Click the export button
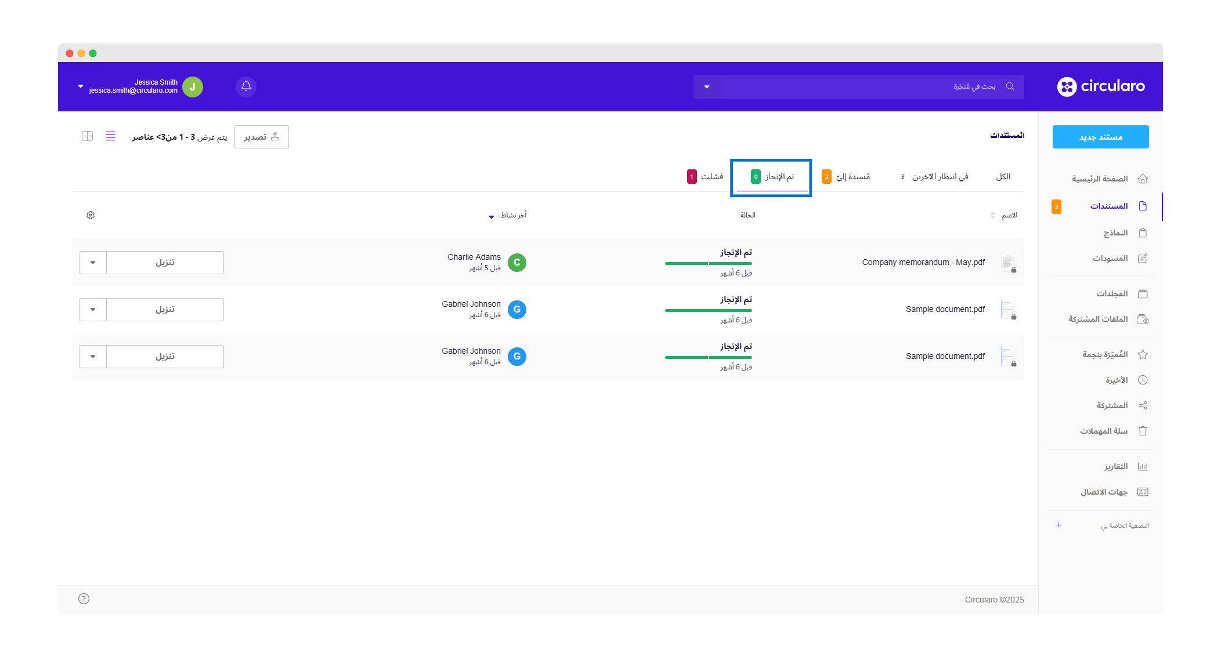 [262, 137]
